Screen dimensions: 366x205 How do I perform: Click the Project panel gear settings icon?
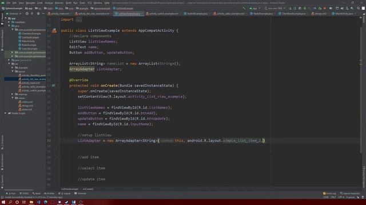point(38,14)
